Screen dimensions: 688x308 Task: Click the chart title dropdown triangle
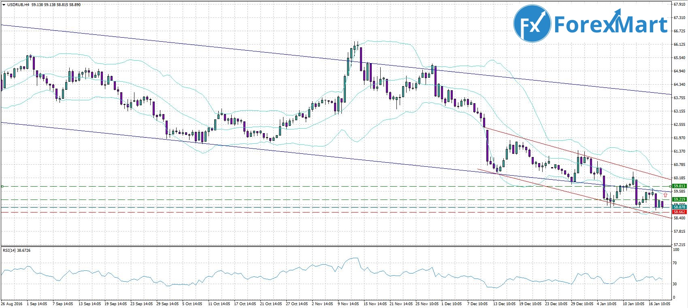4,5
